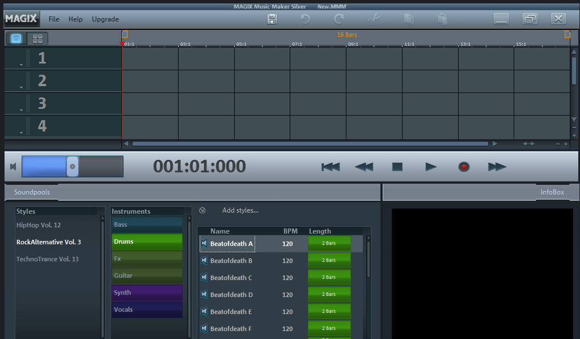Mute the master volume speaker icon
The image size is (580, 339).
point(13,167)
